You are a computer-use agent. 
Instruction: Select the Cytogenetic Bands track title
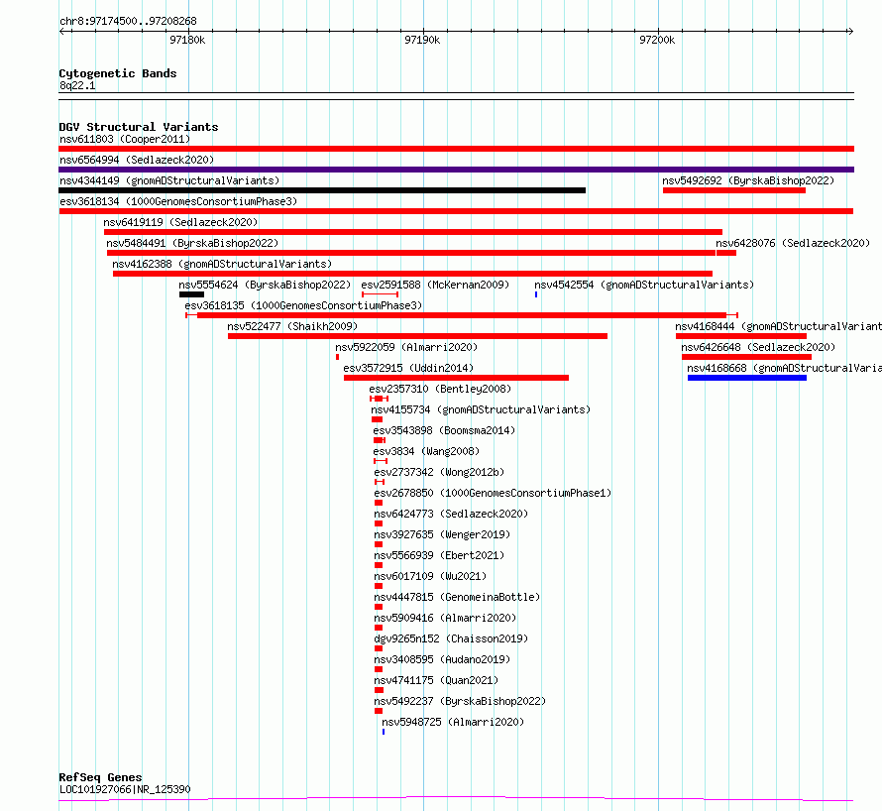pos(118,73)
